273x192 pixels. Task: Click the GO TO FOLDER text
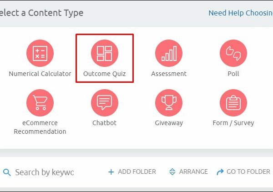coord(248,172)
